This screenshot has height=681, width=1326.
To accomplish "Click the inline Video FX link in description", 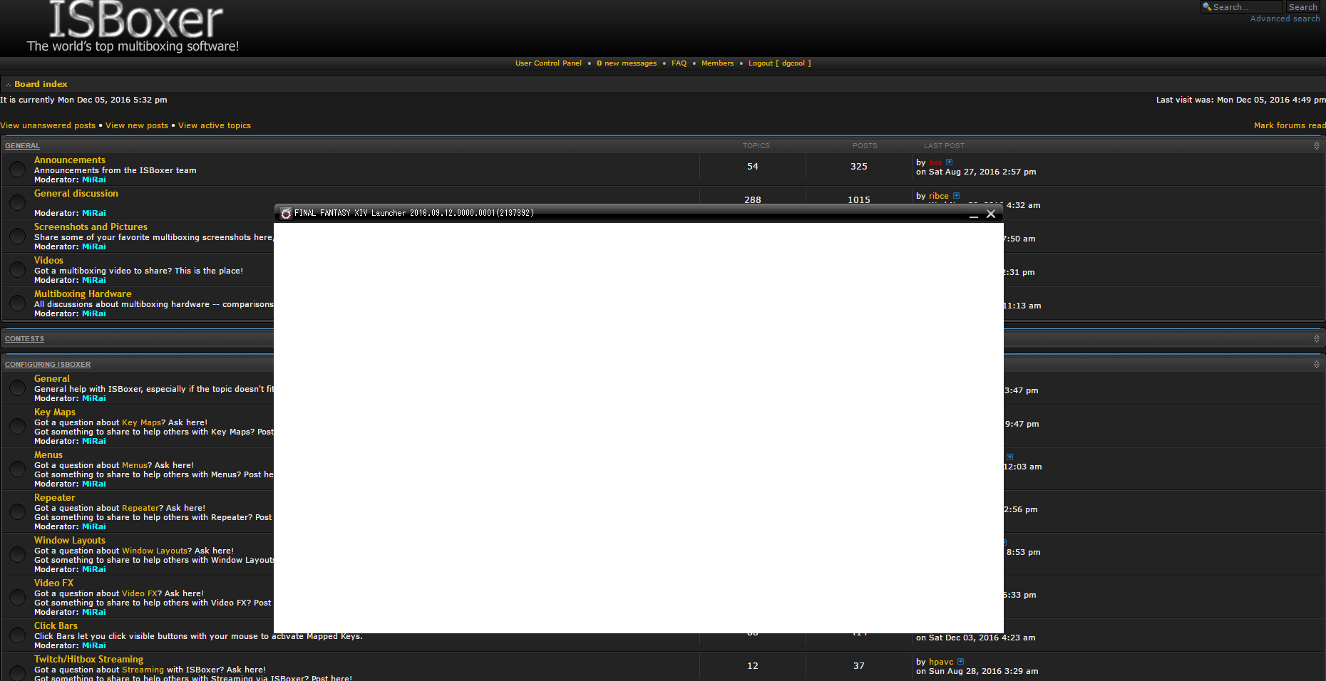I will pos(139,593).
